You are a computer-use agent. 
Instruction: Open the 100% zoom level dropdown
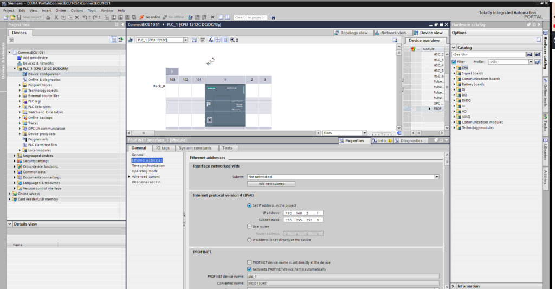click(365, 133)
